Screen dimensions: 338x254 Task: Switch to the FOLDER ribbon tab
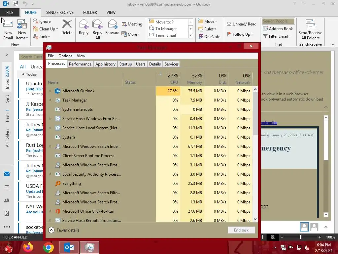tap(90, 13)
